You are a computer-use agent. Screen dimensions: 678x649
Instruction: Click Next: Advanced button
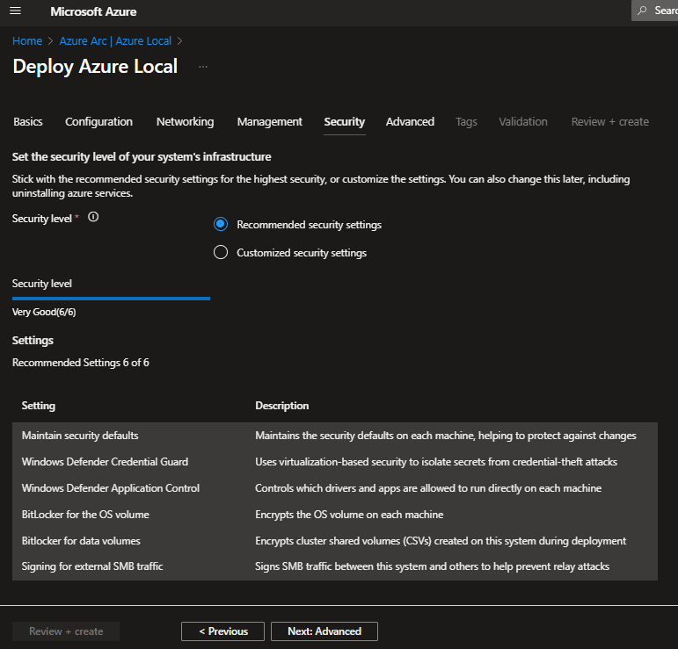(x=324, y=631)
